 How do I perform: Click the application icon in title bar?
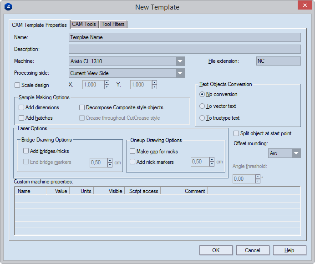[x=8, y=7]
